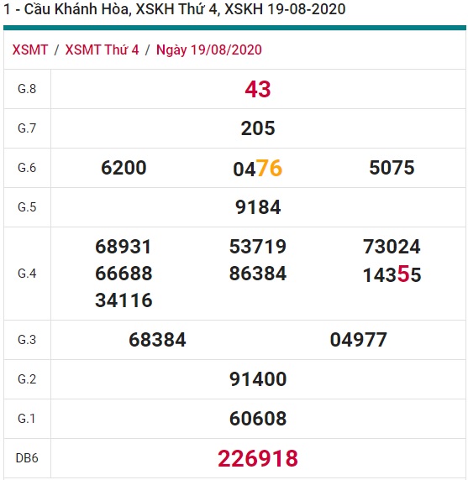Click the G.8 prize number 43
This screenshot has width=468, height=480.
tap(258, 89)
